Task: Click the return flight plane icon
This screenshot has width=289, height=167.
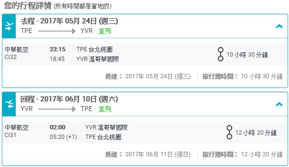Action: [x=9, y=104]
